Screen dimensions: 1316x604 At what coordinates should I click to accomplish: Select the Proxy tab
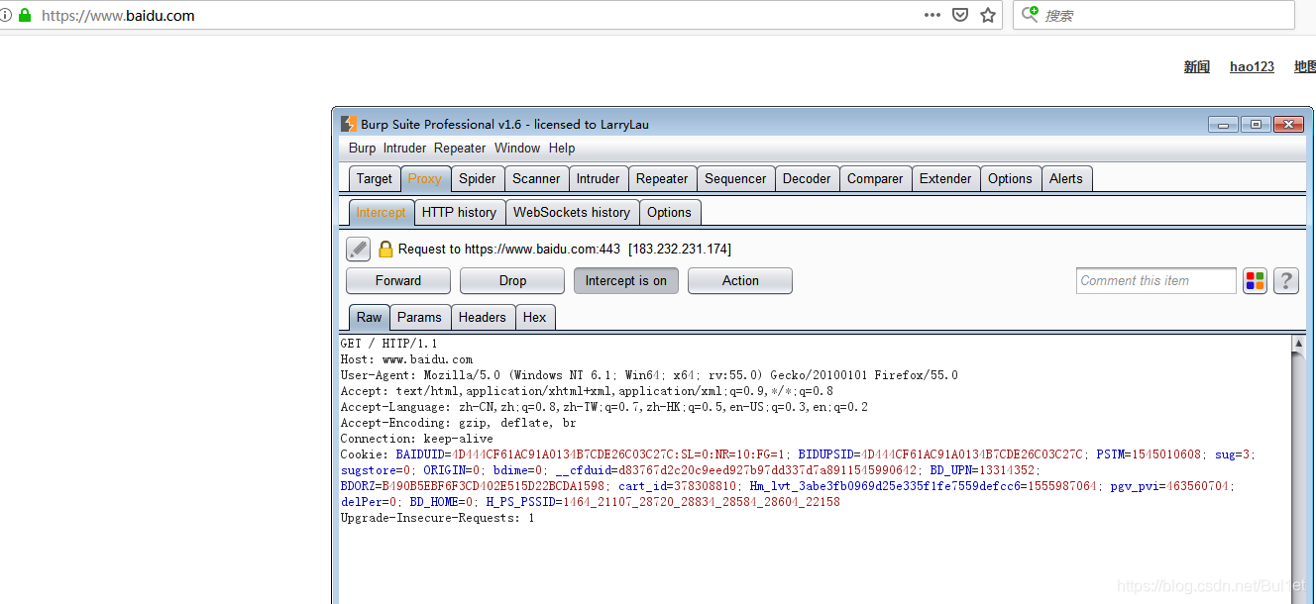point(425,179)
